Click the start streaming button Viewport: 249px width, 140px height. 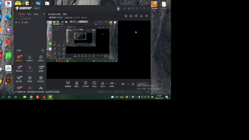pos(143,84)
